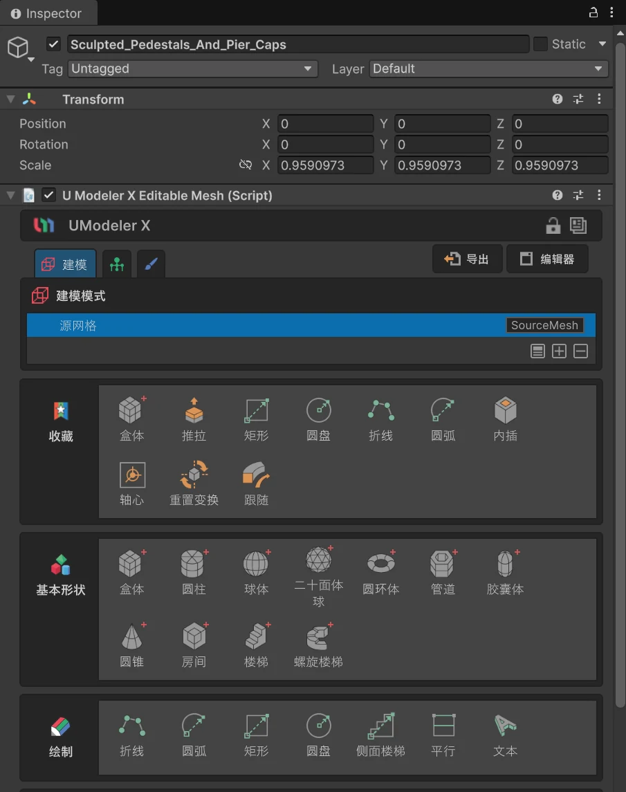This screenshot has height=792, width=626.
Task: Open the Layer dropdown showing Default
Action: tap(488, 68)
